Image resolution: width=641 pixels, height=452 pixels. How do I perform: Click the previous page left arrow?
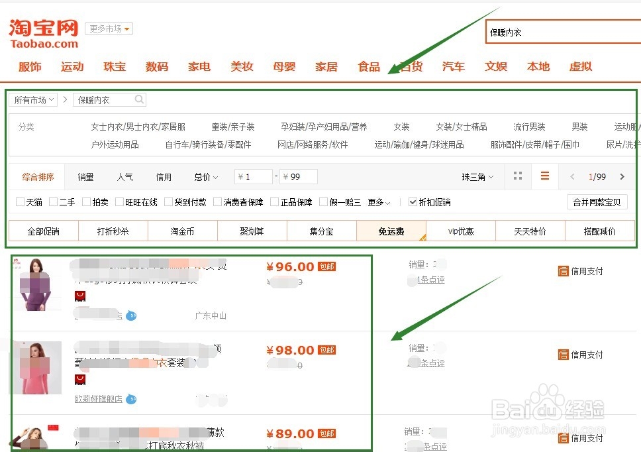(x=573, y=177)
